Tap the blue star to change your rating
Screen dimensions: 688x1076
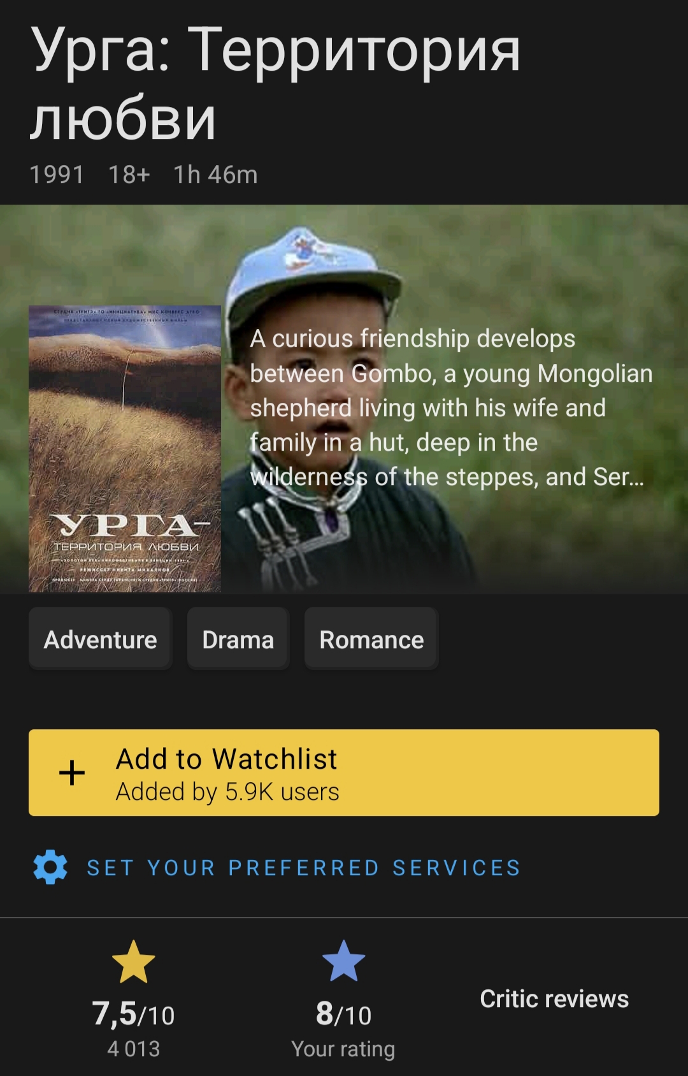click(343, 961)
